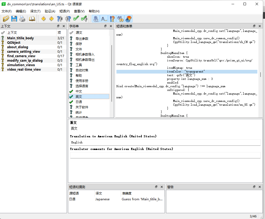Go to the previous item
Image resolution: width=265 pixels, height=219 pixels.
coord(43,19)
